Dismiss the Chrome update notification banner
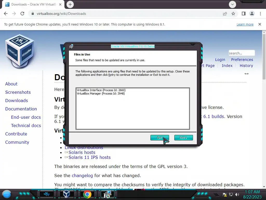 click(260, 24)
